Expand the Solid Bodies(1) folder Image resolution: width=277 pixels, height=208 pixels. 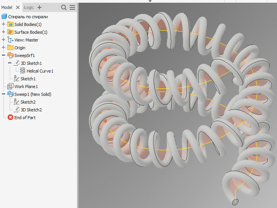point(3,24)
